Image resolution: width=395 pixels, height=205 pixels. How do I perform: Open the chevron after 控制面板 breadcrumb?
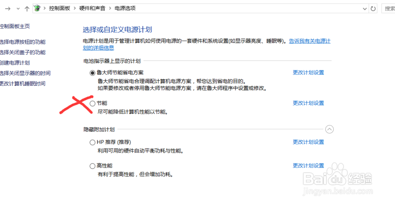pos(75,8)
